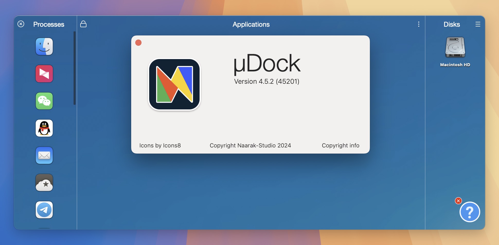Click the pink bow-tie app icon

(x=44, y=74)
